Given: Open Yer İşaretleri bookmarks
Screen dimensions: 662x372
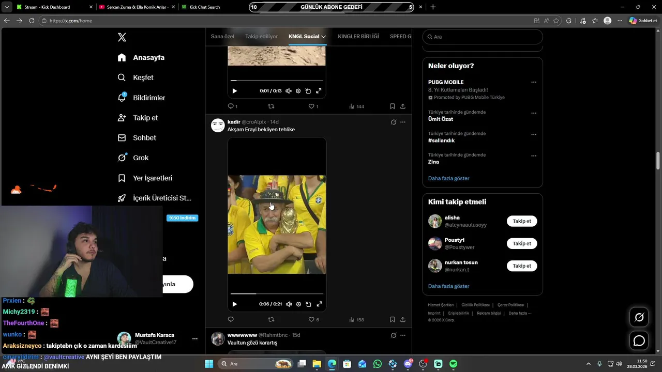Looking at the screenshot, I should pyautogui.click(x=145, y=178).
